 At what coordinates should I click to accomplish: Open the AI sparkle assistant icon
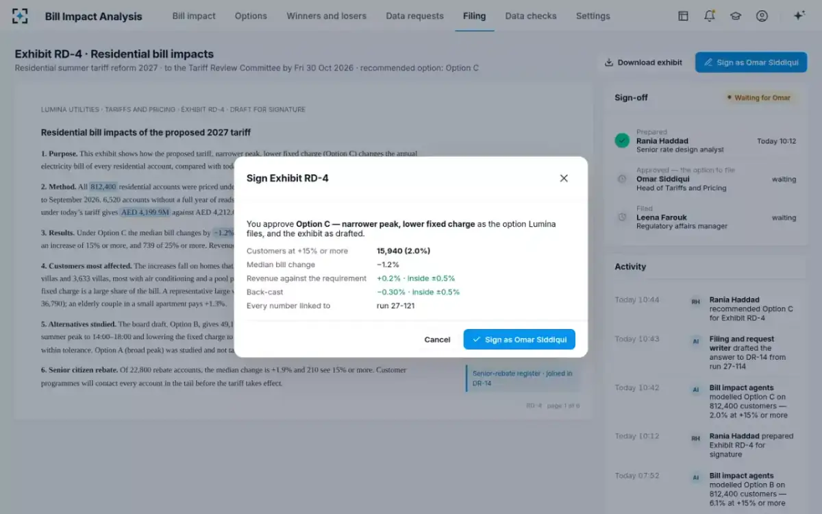[x=799, y=16]
